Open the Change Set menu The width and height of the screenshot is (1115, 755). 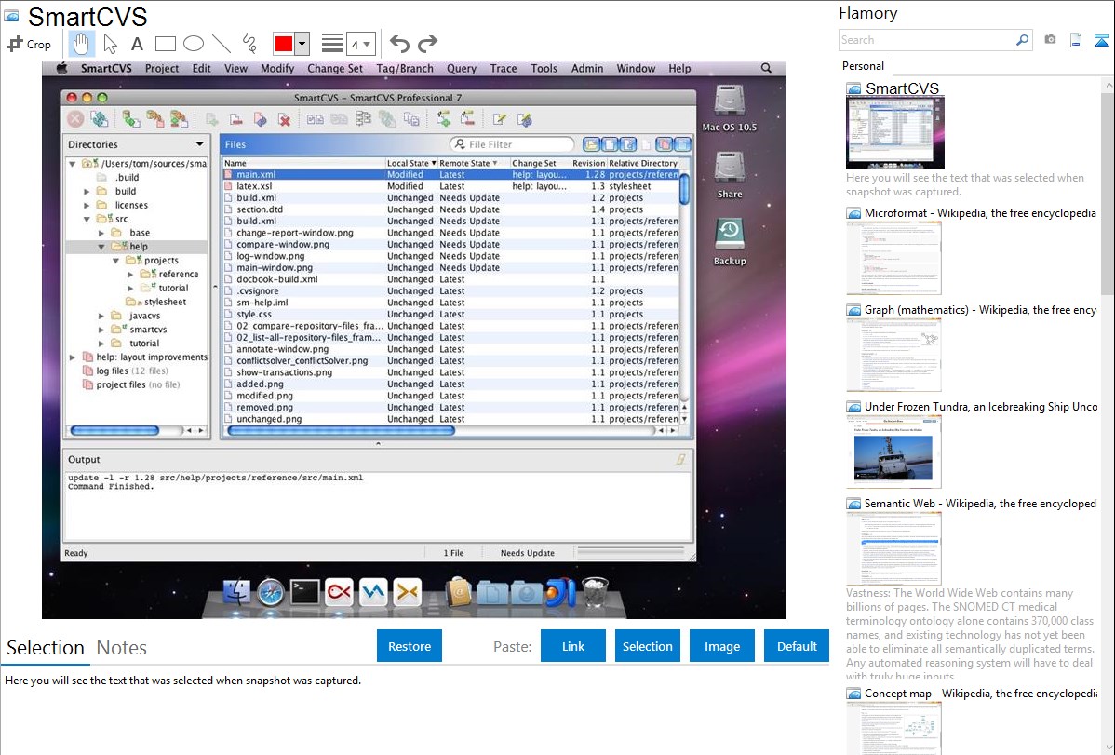point(335,68)
